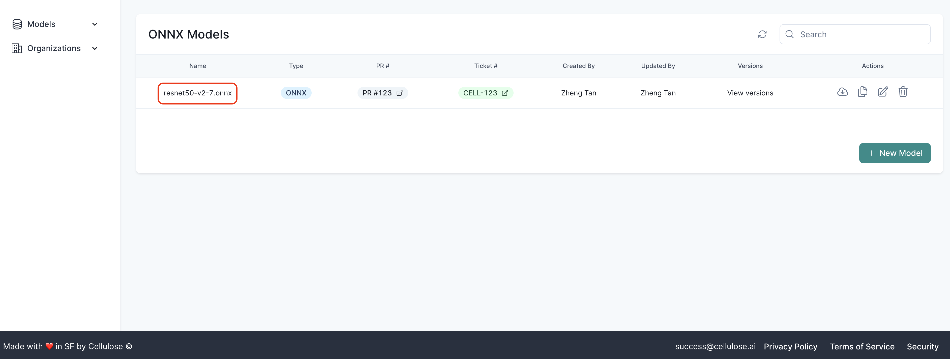
Task: Click the New Model button
Action: (894, 153)
